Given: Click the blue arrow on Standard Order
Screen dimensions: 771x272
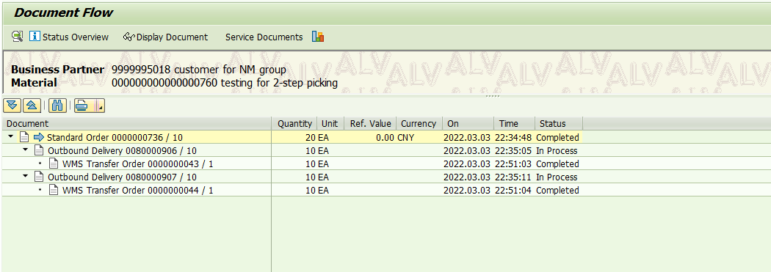Looking at the screenshot, I should point(39,138).
